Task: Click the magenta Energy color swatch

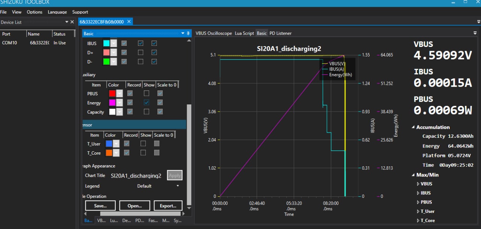Action: point(112,102)
